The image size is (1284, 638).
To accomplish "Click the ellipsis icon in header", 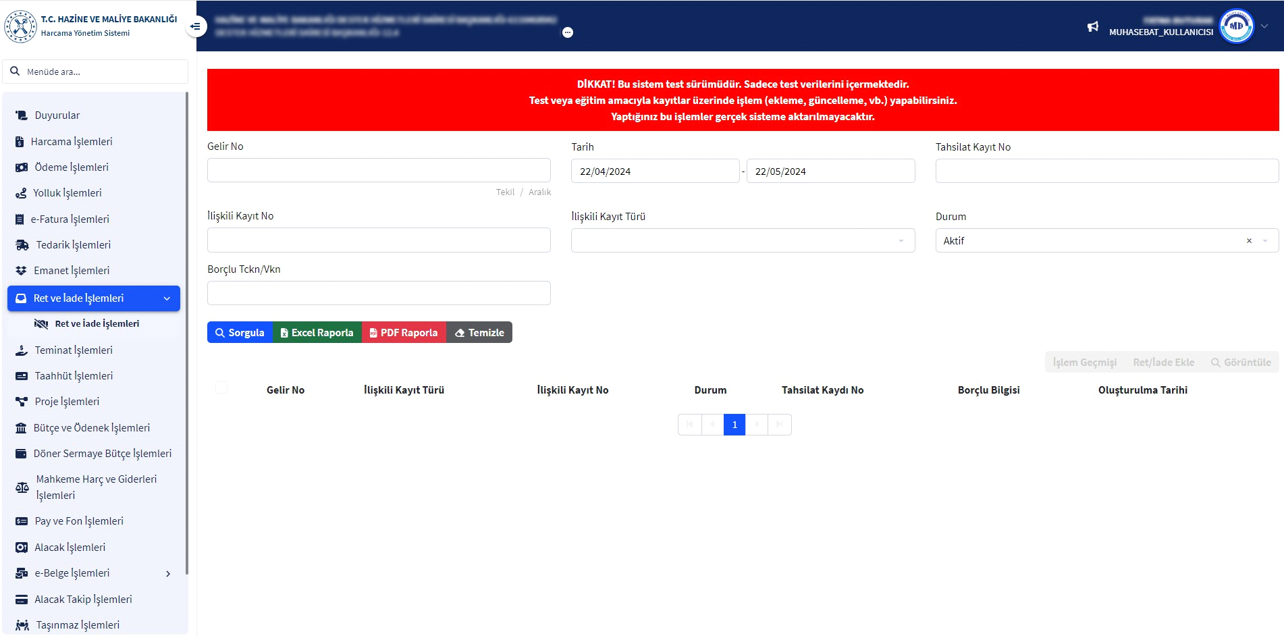I will [x=568, y=32].
